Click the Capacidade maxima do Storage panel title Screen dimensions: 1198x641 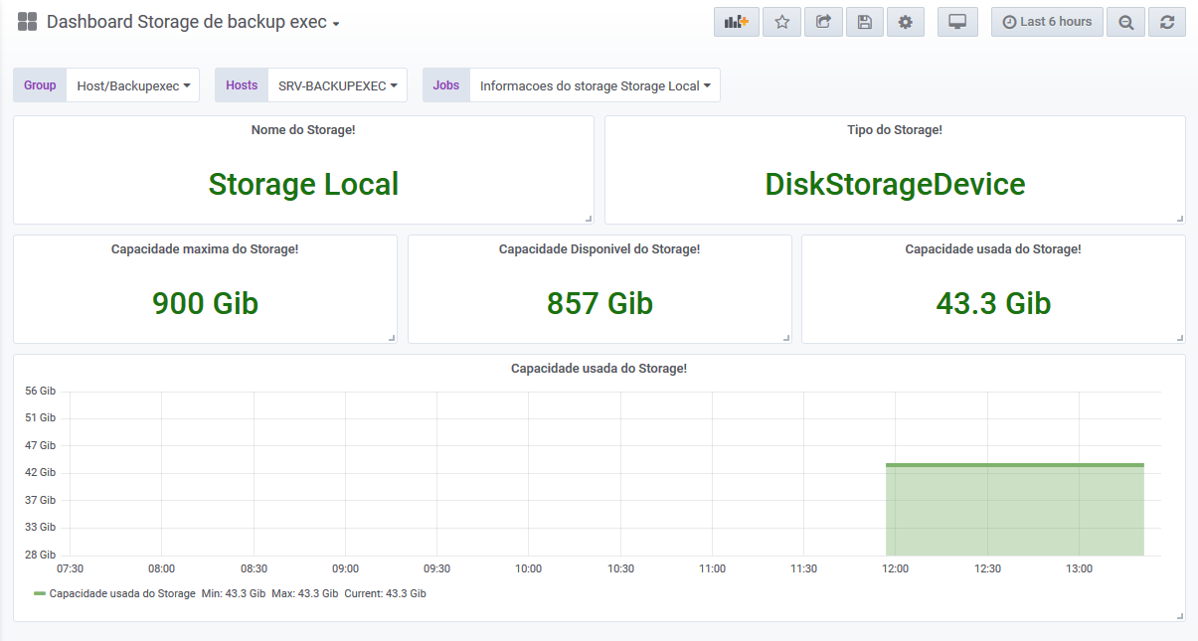coord(205,249)
